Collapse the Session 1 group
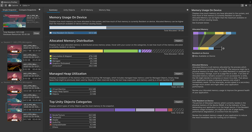 coord(2,42)
